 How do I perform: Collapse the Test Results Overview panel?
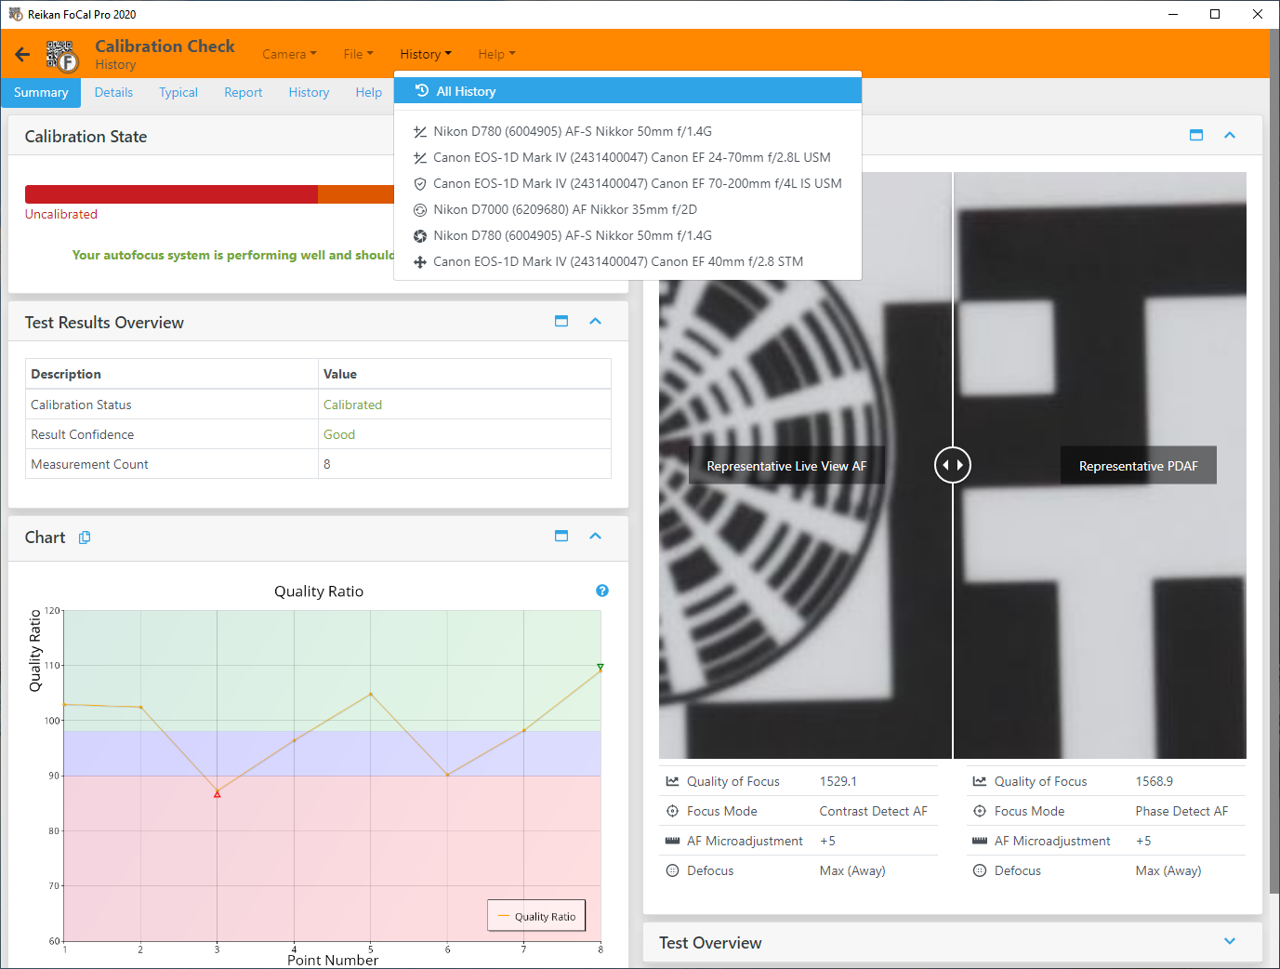click(596, 321)
